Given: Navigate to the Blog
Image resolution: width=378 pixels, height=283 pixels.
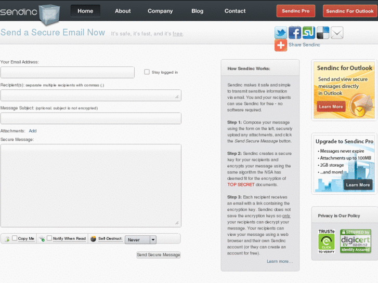Looking at the screenshot, I should 198,11.
